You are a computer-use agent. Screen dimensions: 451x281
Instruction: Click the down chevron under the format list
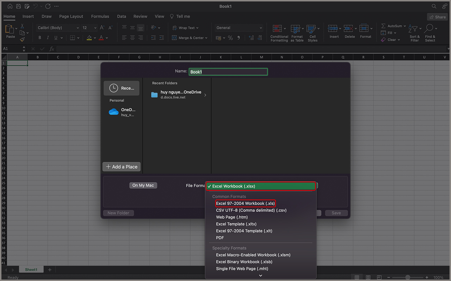click(261, 276)
